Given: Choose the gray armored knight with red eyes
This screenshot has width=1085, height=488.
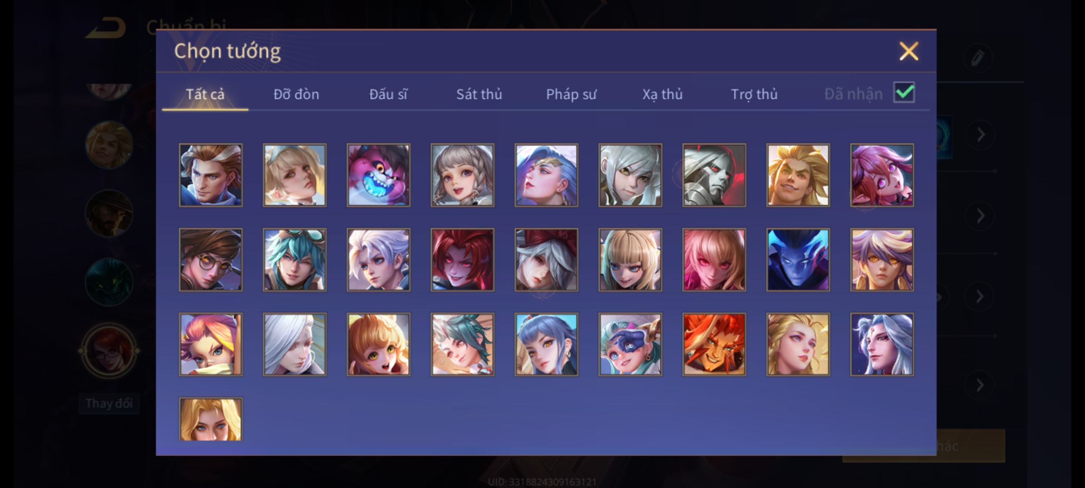Looking at the screenshot, I should point(714,175).
